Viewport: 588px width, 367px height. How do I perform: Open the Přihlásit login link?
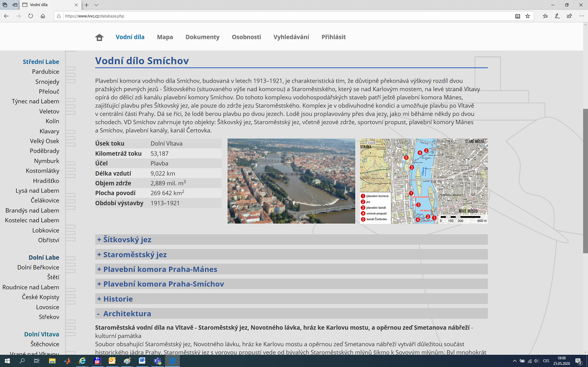(x=333, y=37)
